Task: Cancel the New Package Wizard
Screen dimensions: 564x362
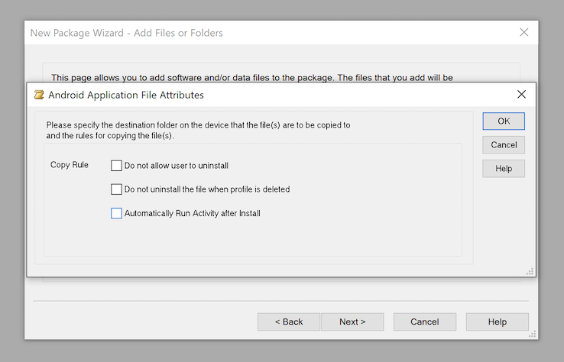Action: tap(425, 322)
